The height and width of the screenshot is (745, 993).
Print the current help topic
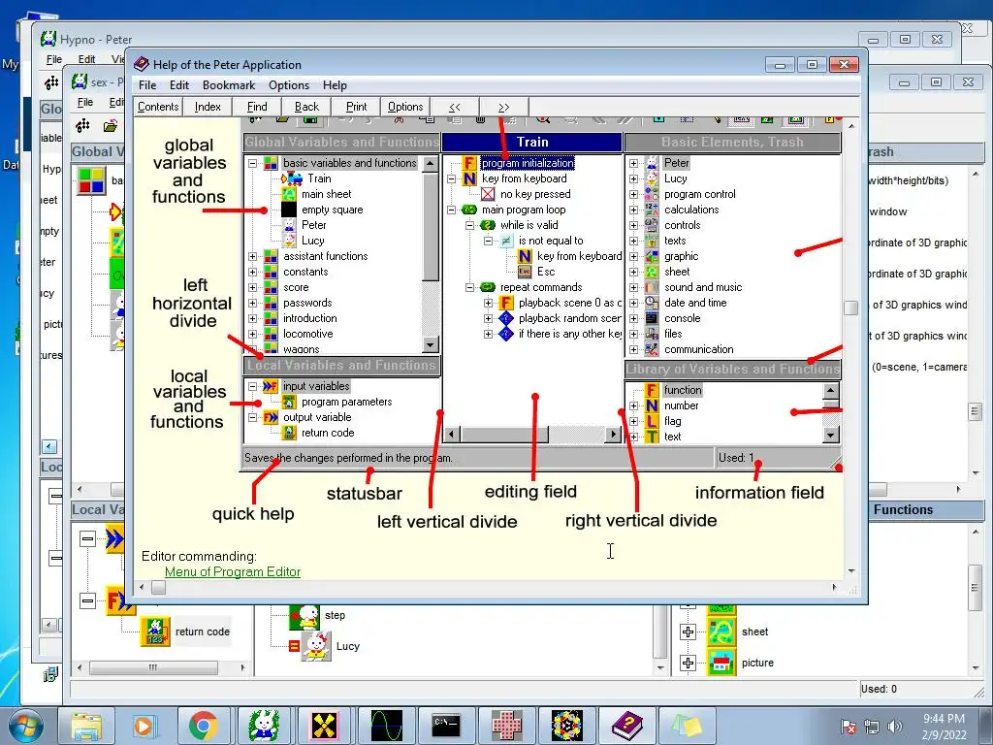pos(356,107)
